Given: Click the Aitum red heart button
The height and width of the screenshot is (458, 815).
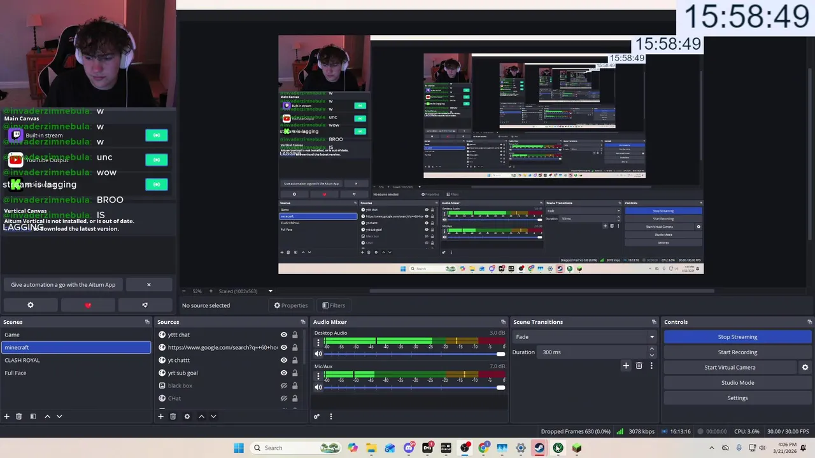Looking at the screenshot, I should pos(88,305).
